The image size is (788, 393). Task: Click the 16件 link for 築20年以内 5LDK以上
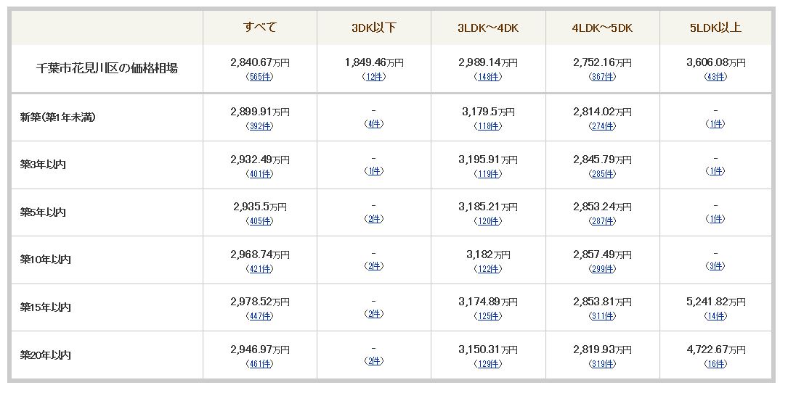tap(715, 363)
